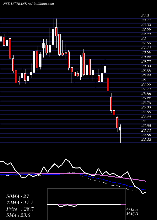Viewport: 157px width, 220px height.
Task: Click the 31.55 price level label
Action: [146, 43]
